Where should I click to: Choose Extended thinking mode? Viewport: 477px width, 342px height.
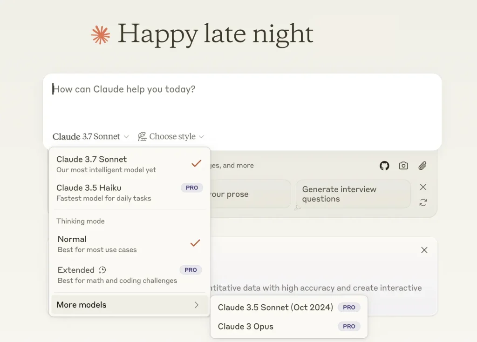[129, 275]
